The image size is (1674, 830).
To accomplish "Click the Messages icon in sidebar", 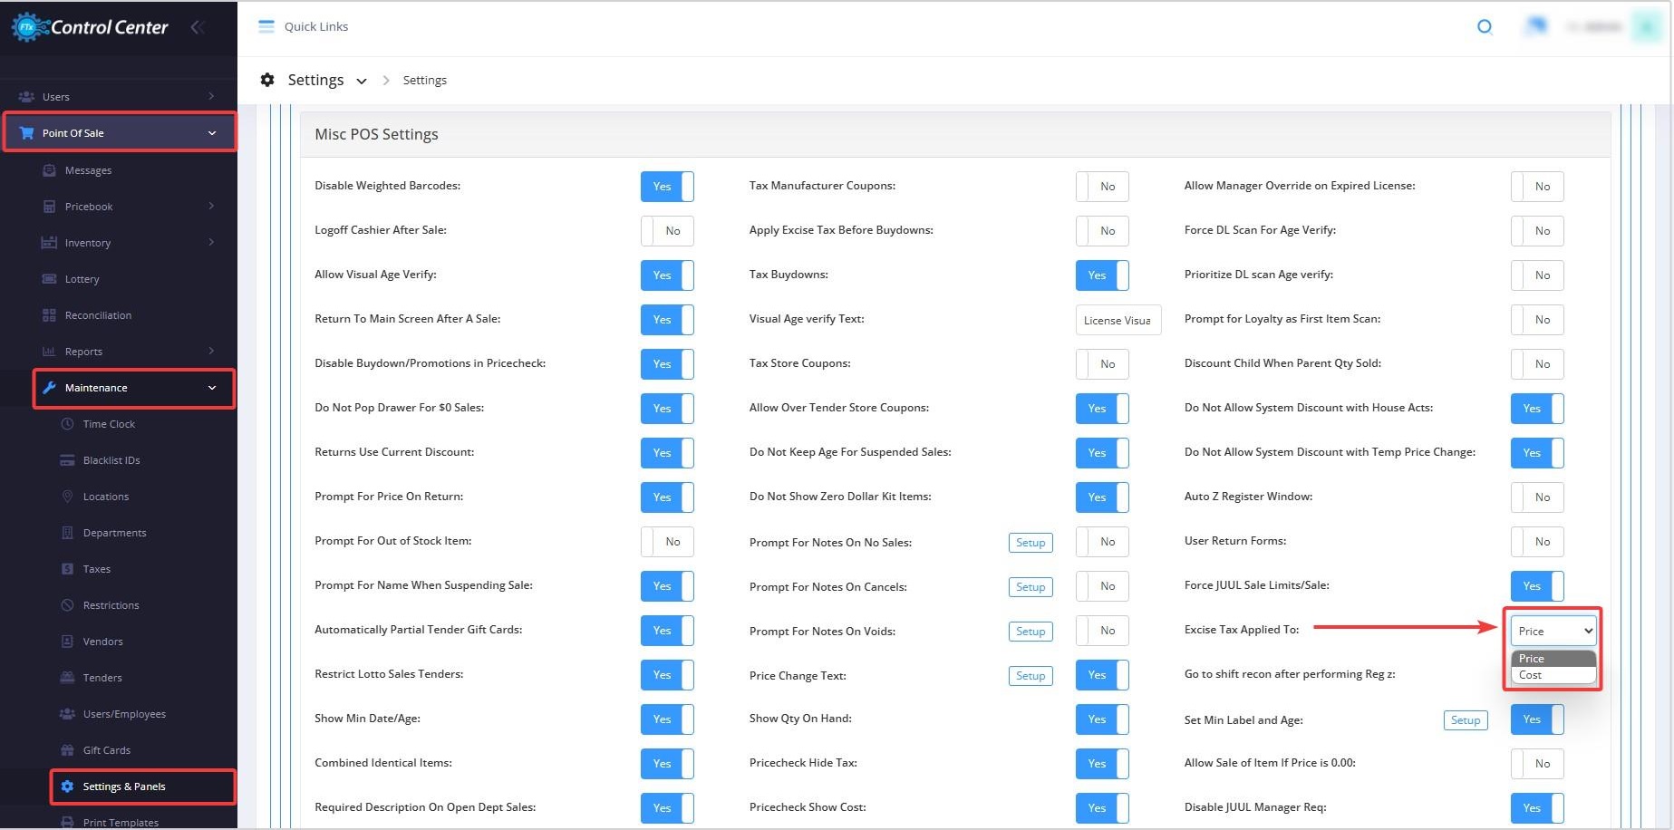I will 50,169.
